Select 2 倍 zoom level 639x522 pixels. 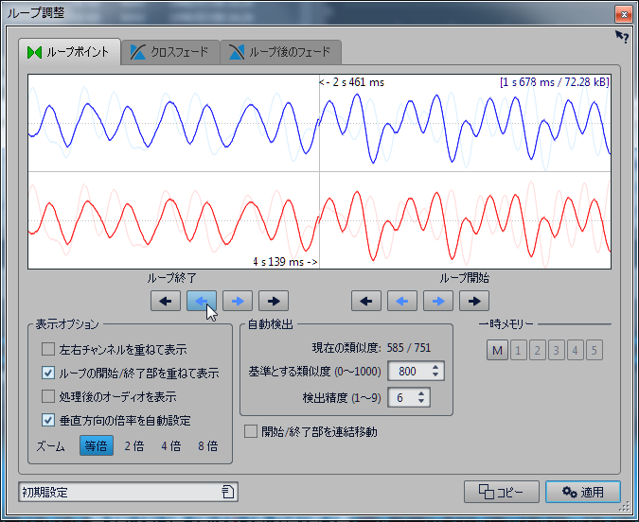[134, 445]
